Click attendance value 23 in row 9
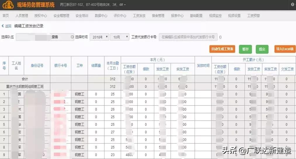Viewport: 296px width, 159px height. pyautogui.click(x=113, y=155)
